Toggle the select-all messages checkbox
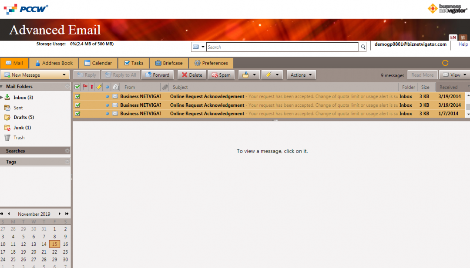Image resolution: width=470 pixels, height=268 pixels. [77, 87]
